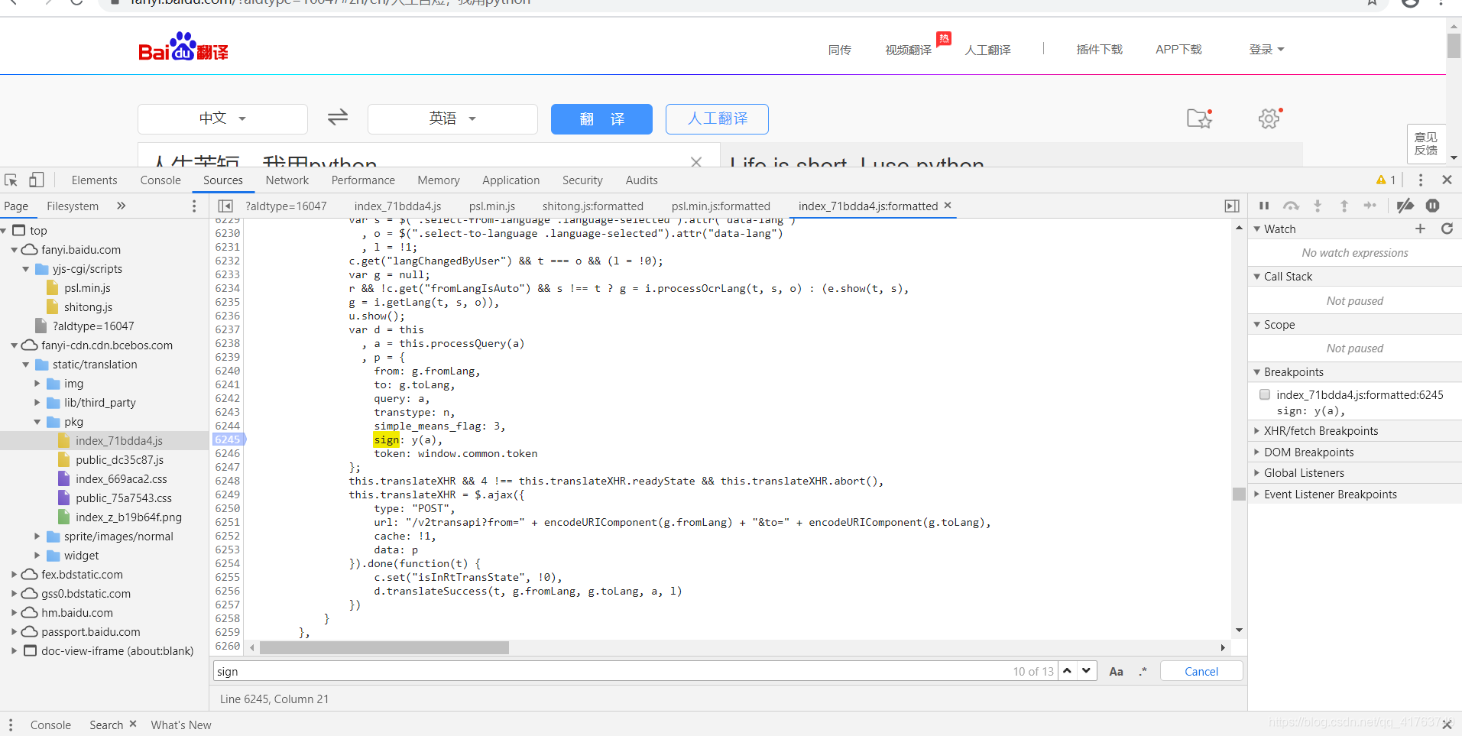Switch to the Application panel tab
The width and height of the screenshot is (1462, 736).
click(511, 180)
